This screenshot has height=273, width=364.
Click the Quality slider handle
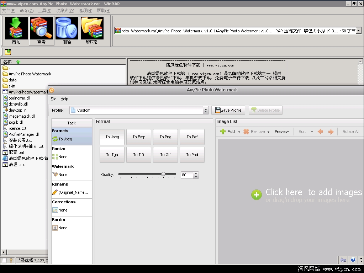tap(163, 174)
